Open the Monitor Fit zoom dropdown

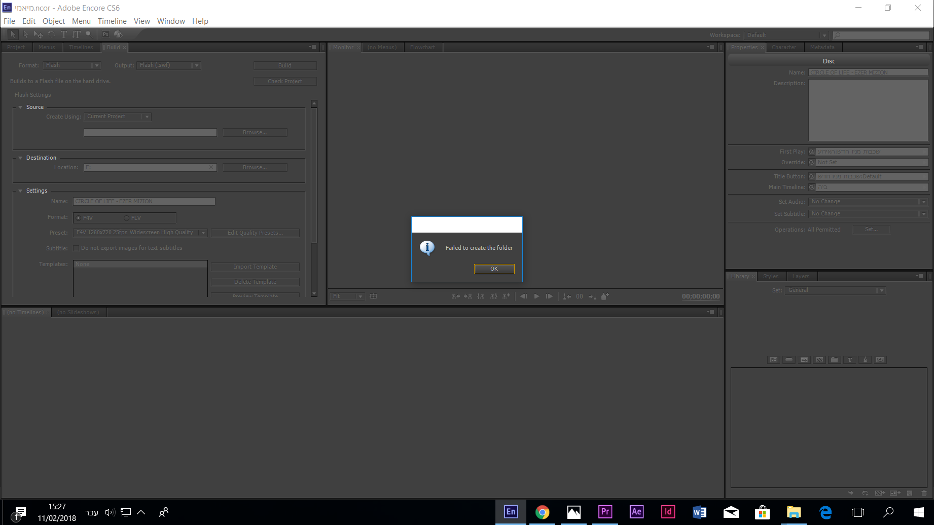[x=347, y=296]
